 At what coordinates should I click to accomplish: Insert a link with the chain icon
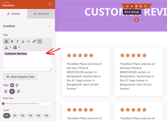[x=34, y=41]
